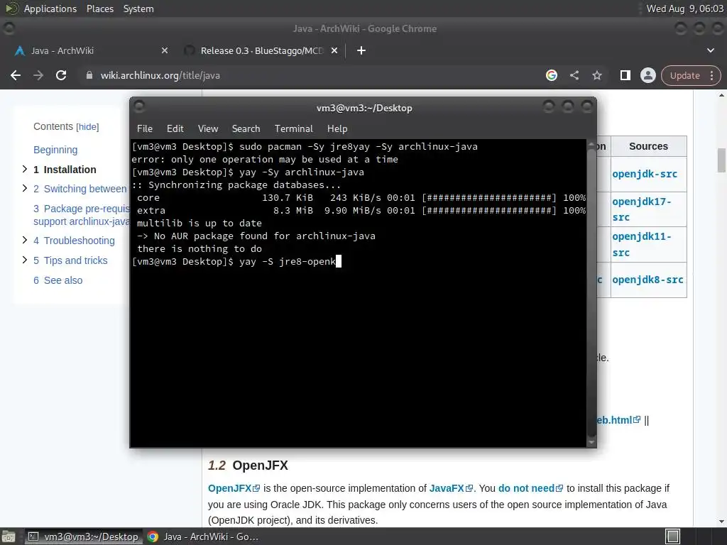Image resolution: width=727 pixels, height=545 pixels.
Task: Go to 4 Troubleshooting section
Action: (x=74, y=241)
